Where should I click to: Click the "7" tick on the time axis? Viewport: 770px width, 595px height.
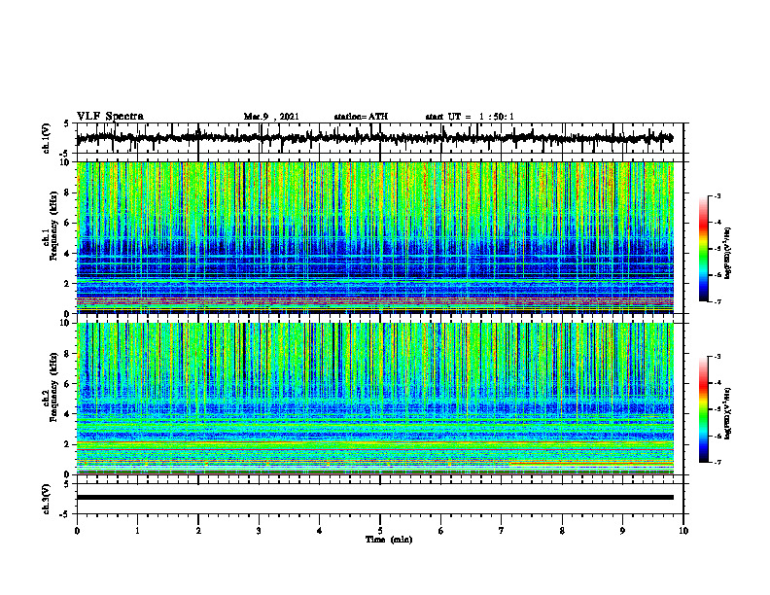pyautogui.click(x=502, y=531)
